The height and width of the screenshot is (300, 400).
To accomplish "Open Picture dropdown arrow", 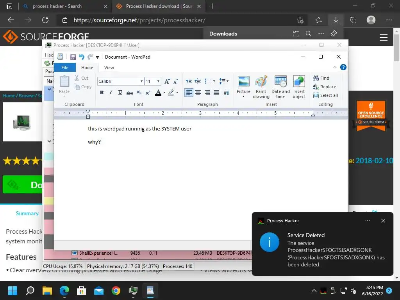I will (243, 96).
